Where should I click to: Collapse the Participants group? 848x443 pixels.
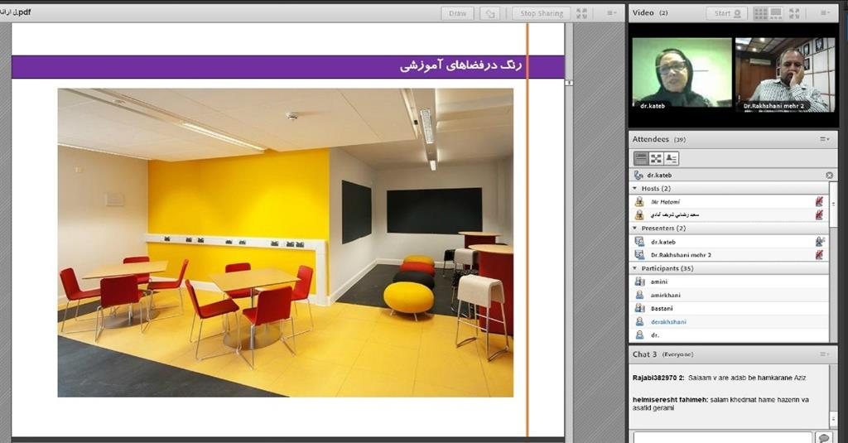point(635,268)
